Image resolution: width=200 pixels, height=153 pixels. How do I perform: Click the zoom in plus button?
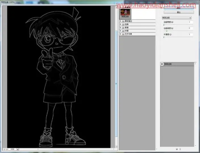point(7,149)
